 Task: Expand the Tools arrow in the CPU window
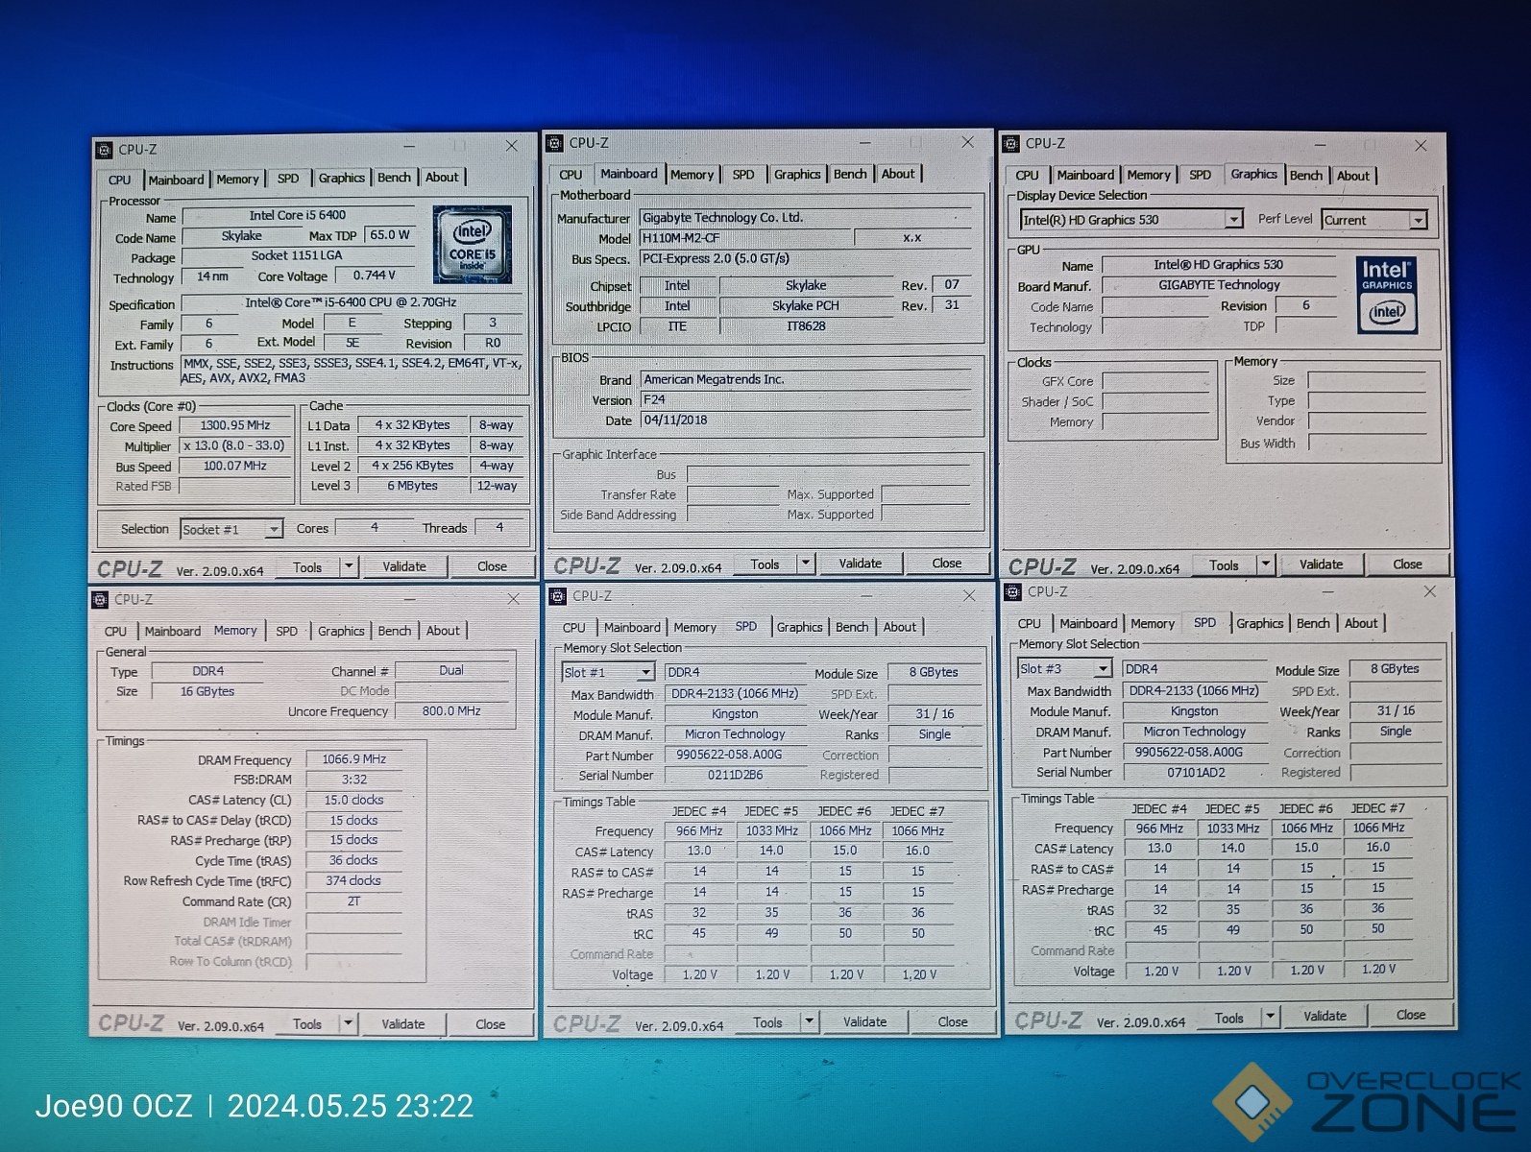coord(350,566)
